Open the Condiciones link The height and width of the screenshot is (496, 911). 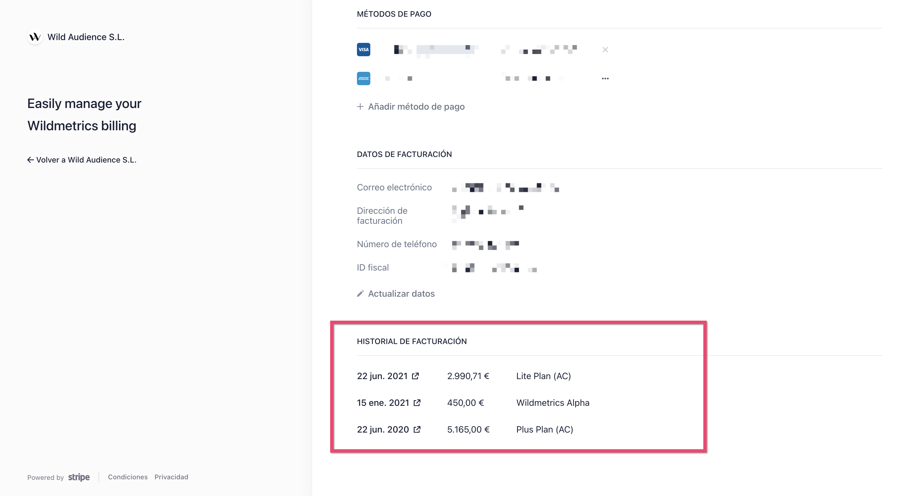pyautogui.click(x=128, y=477)
